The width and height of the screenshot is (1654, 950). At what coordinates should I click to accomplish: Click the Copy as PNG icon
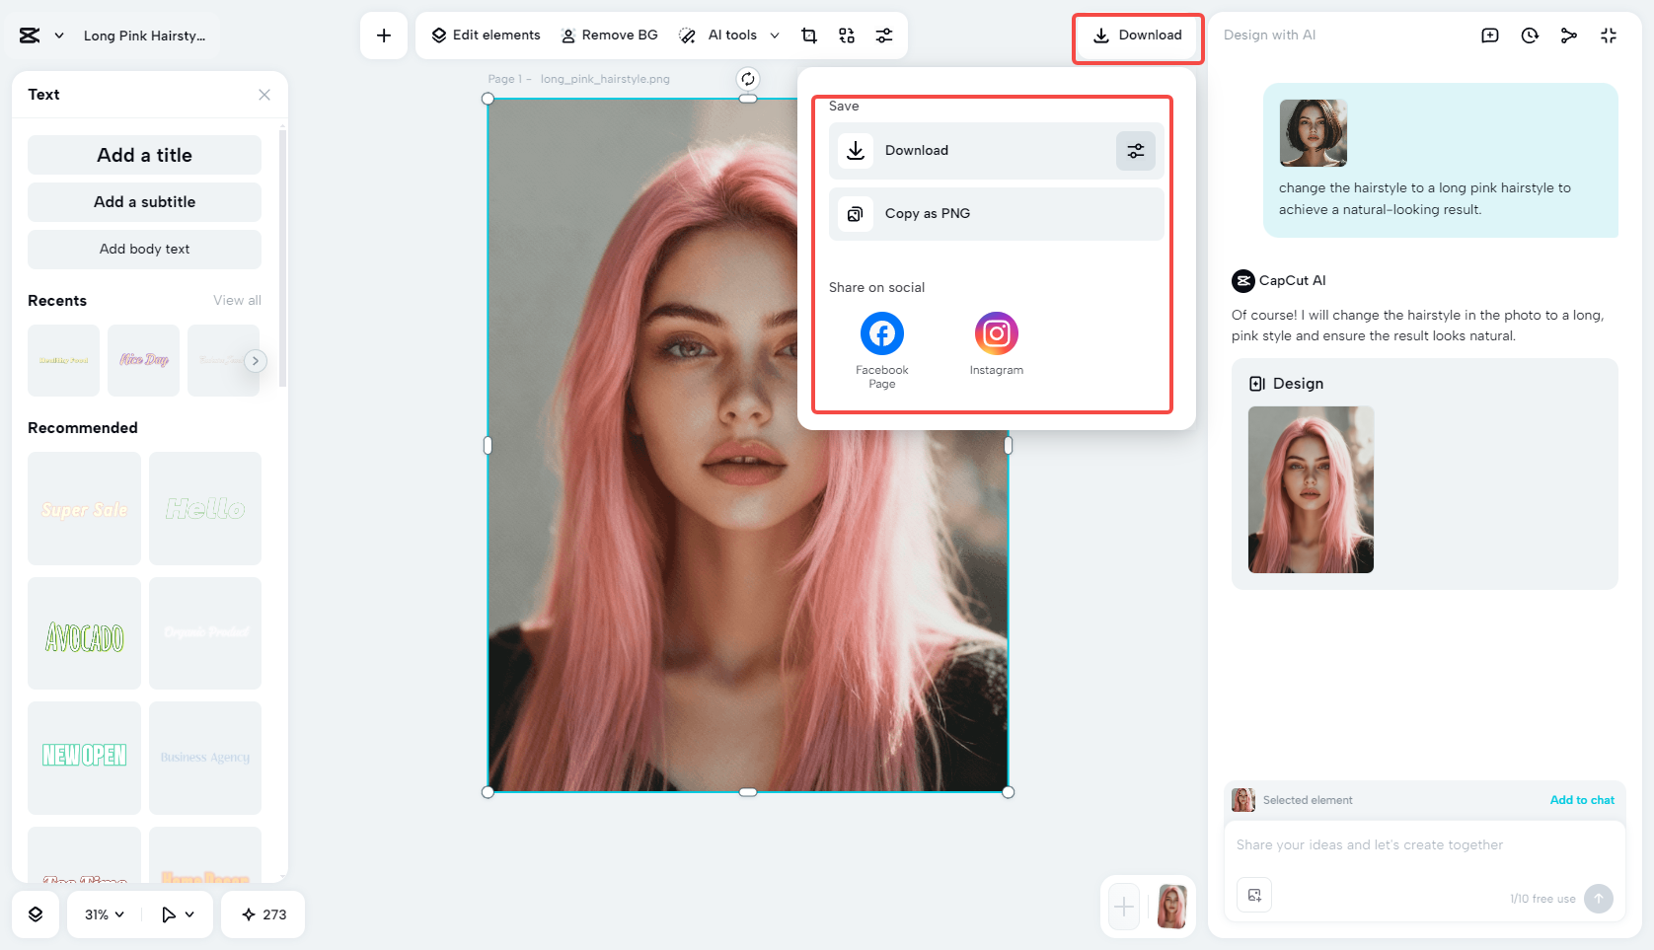[855, 213]
